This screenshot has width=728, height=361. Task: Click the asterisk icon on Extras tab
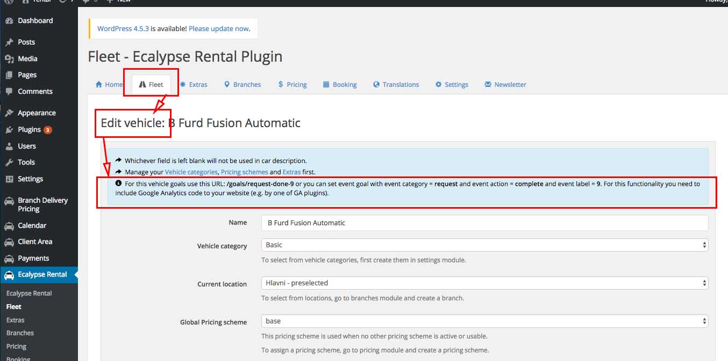tap(183, 84)
